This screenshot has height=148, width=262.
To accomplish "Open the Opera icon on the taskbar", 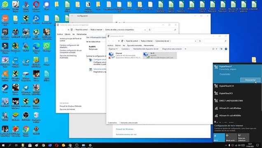I will tap(57, 145).
